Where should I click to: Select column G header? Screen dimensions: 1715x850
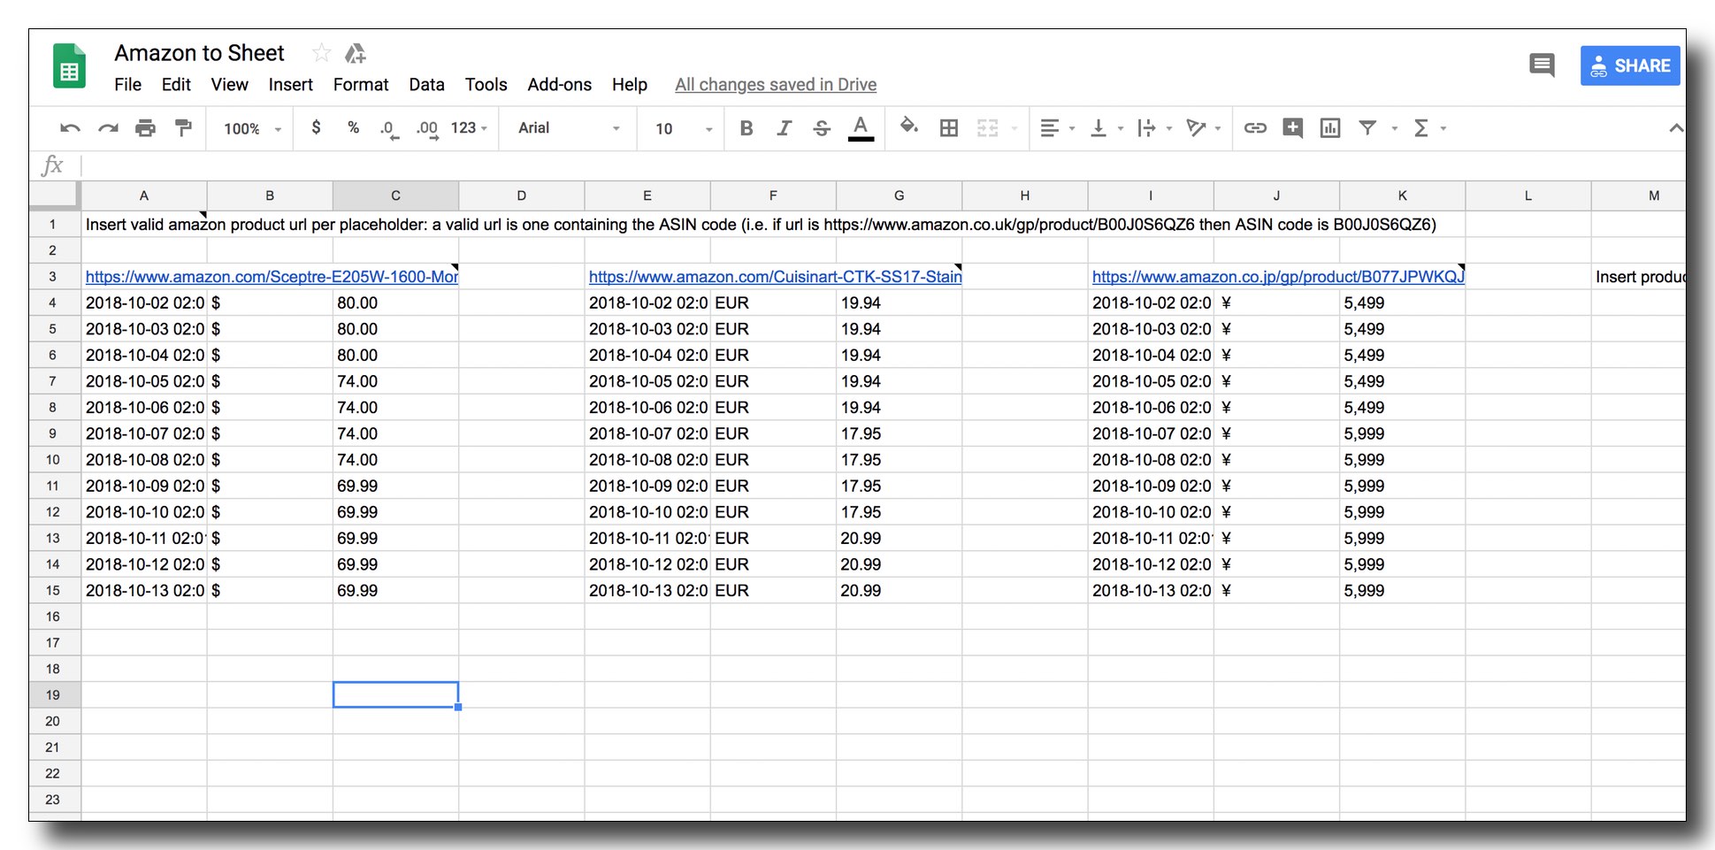[x=899, y=195]
